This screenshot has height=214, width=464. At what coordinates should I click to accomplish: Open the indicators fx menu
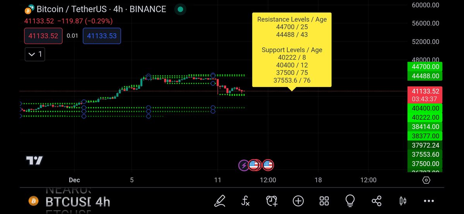pos(246,200)
